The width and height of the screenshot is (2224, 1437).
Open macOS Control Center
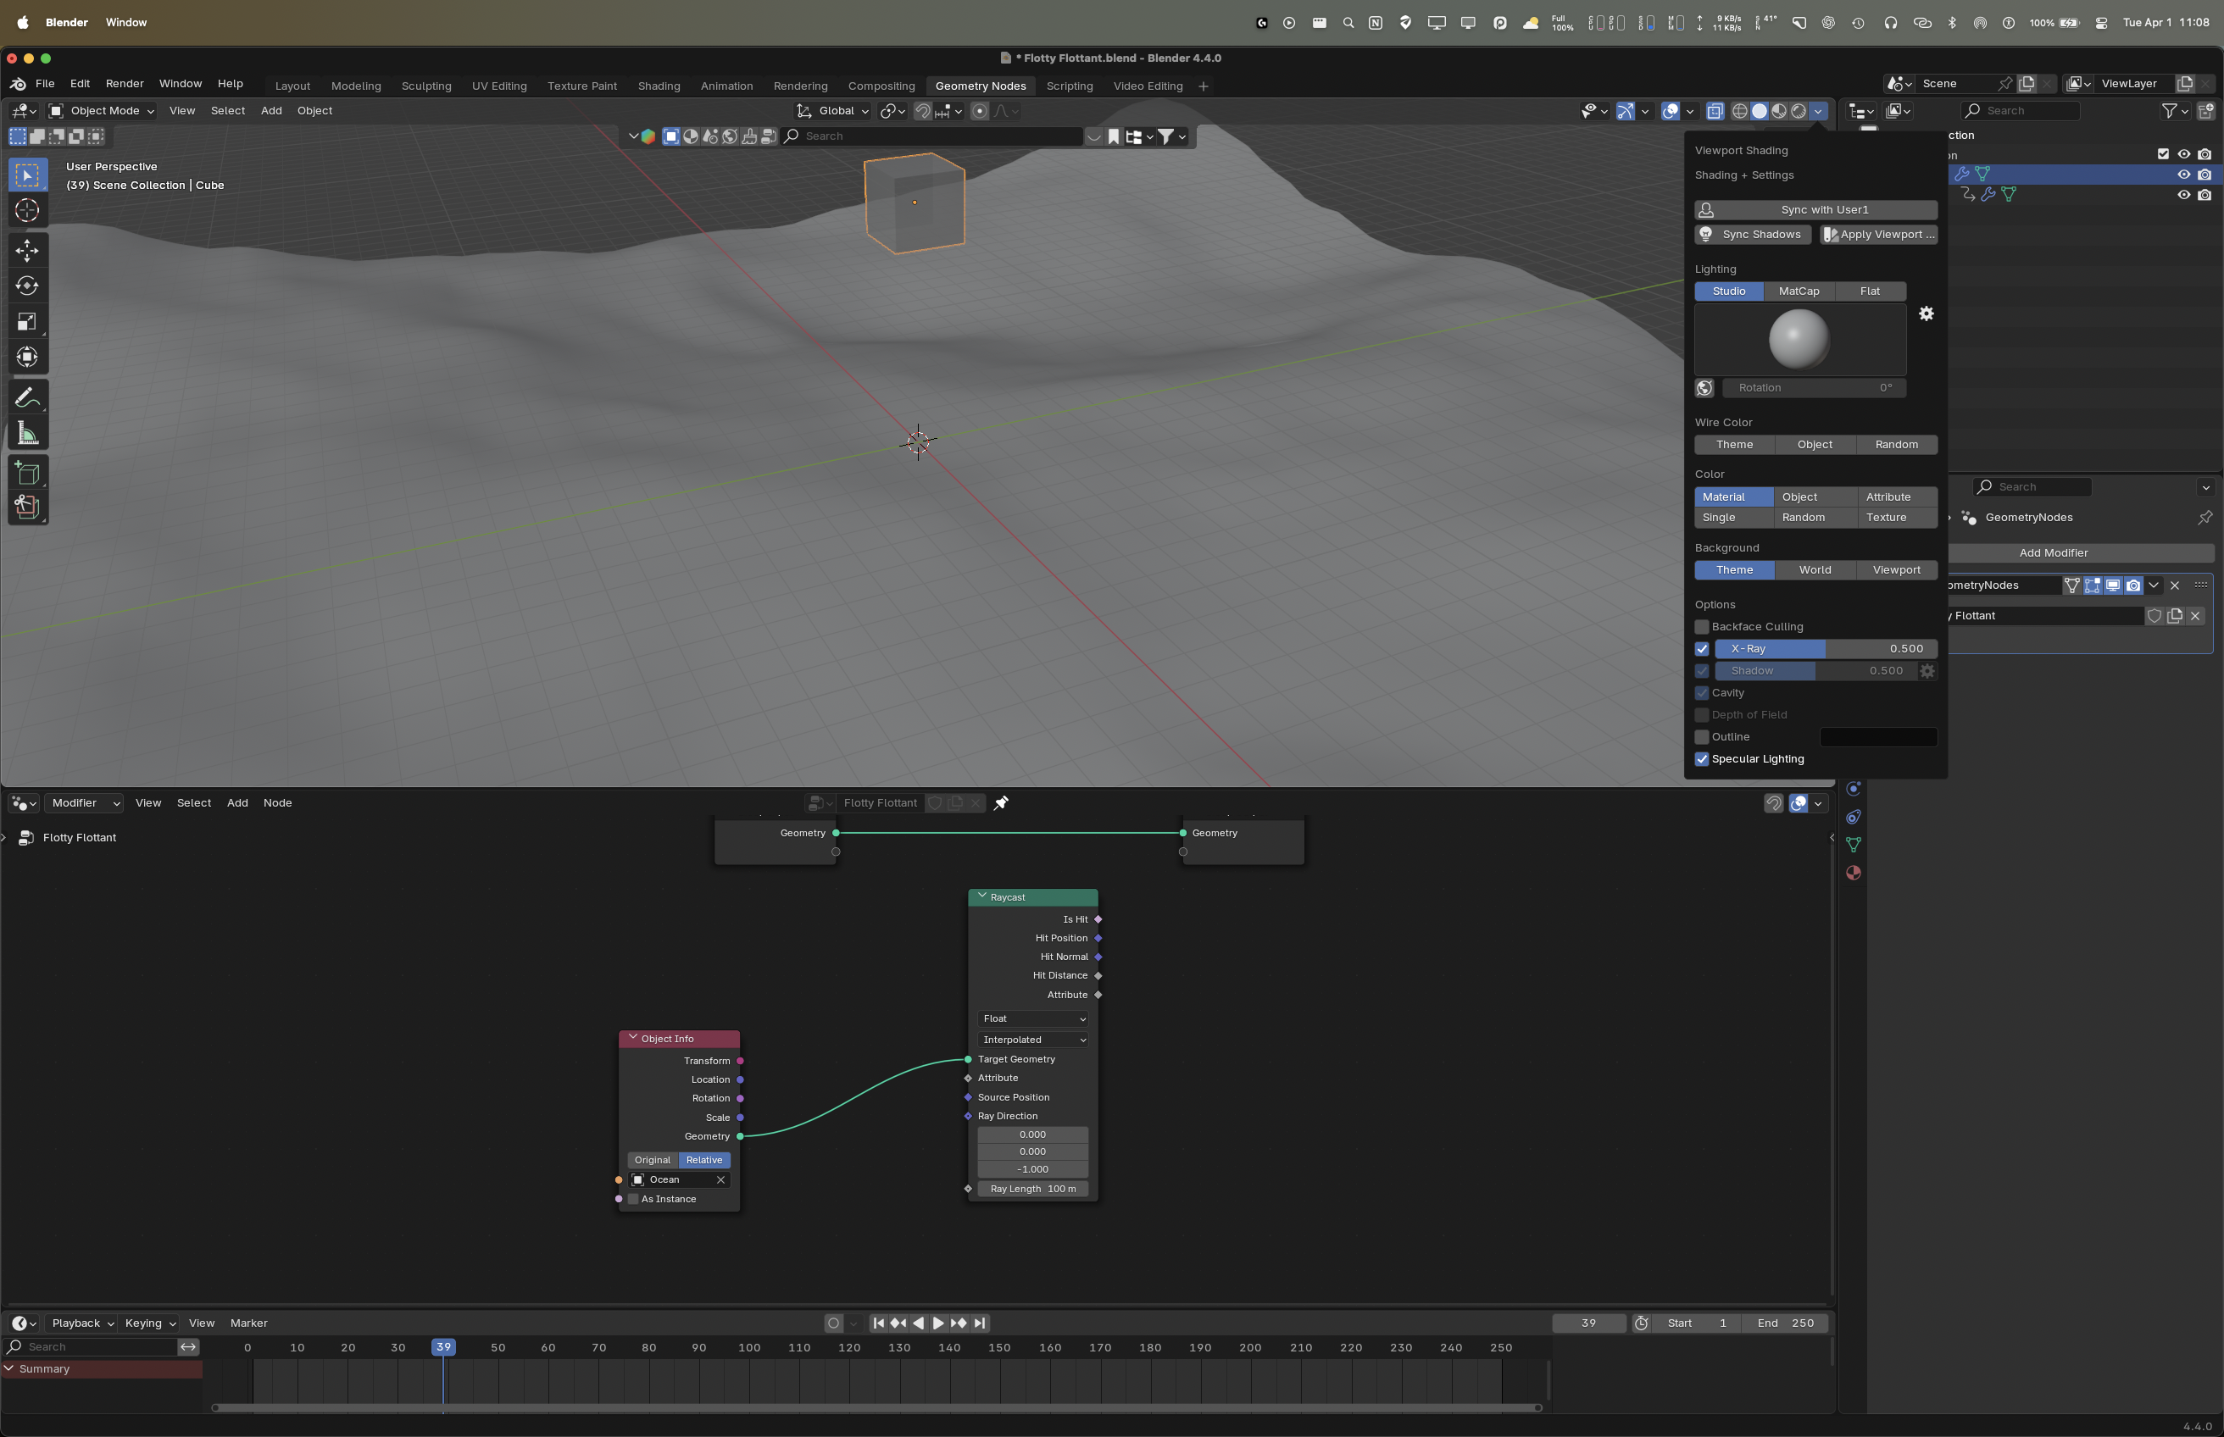pos(2101,22)
